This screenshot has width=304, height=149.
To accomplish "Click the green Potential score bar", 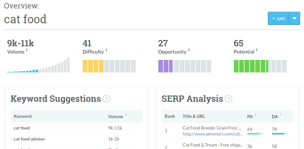I will coord(260,66).
